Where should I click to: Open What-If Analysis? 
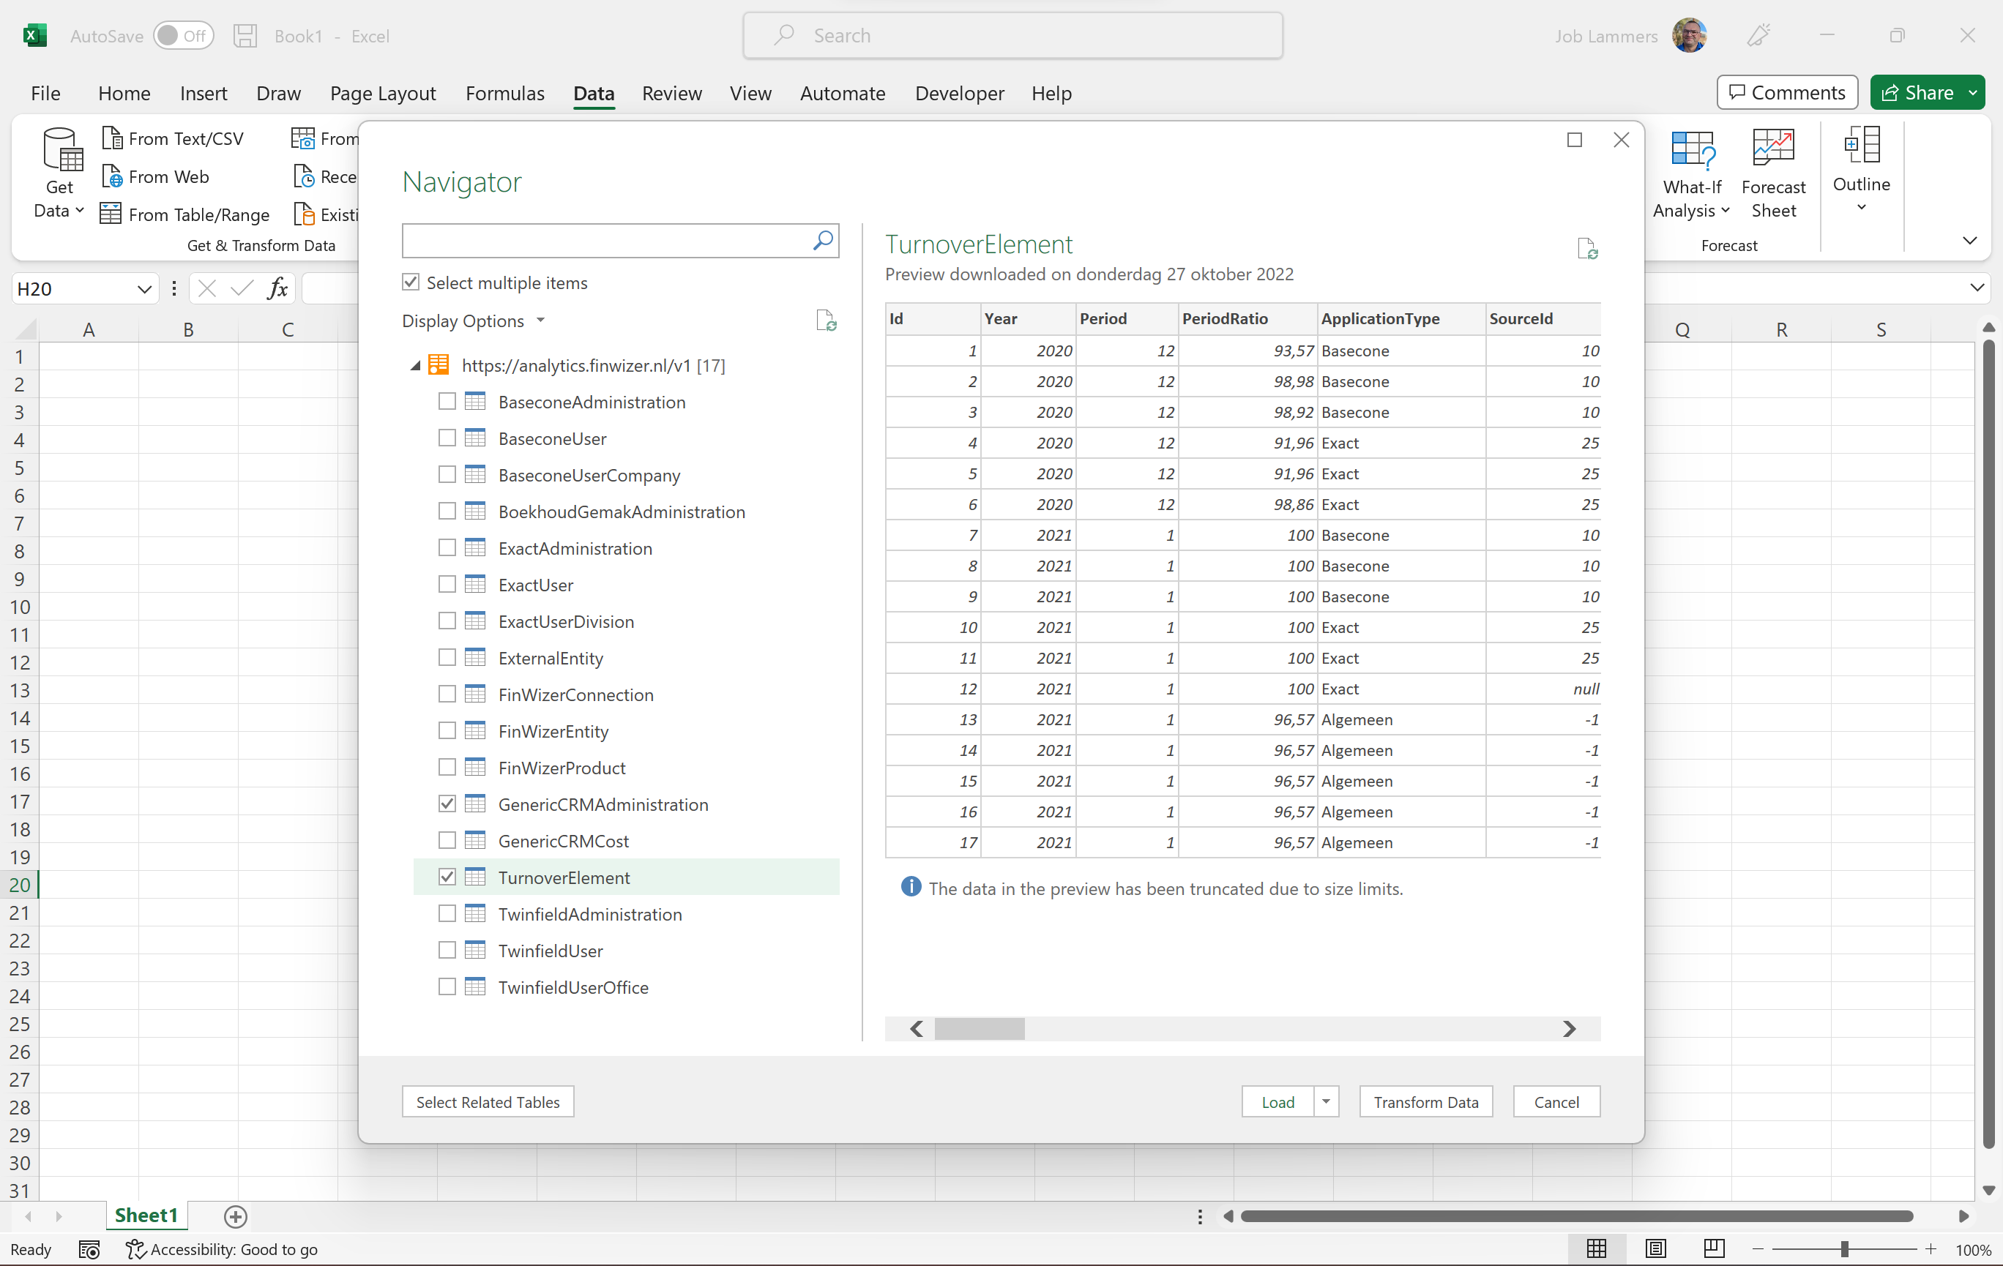click(x=1692, y=173)
